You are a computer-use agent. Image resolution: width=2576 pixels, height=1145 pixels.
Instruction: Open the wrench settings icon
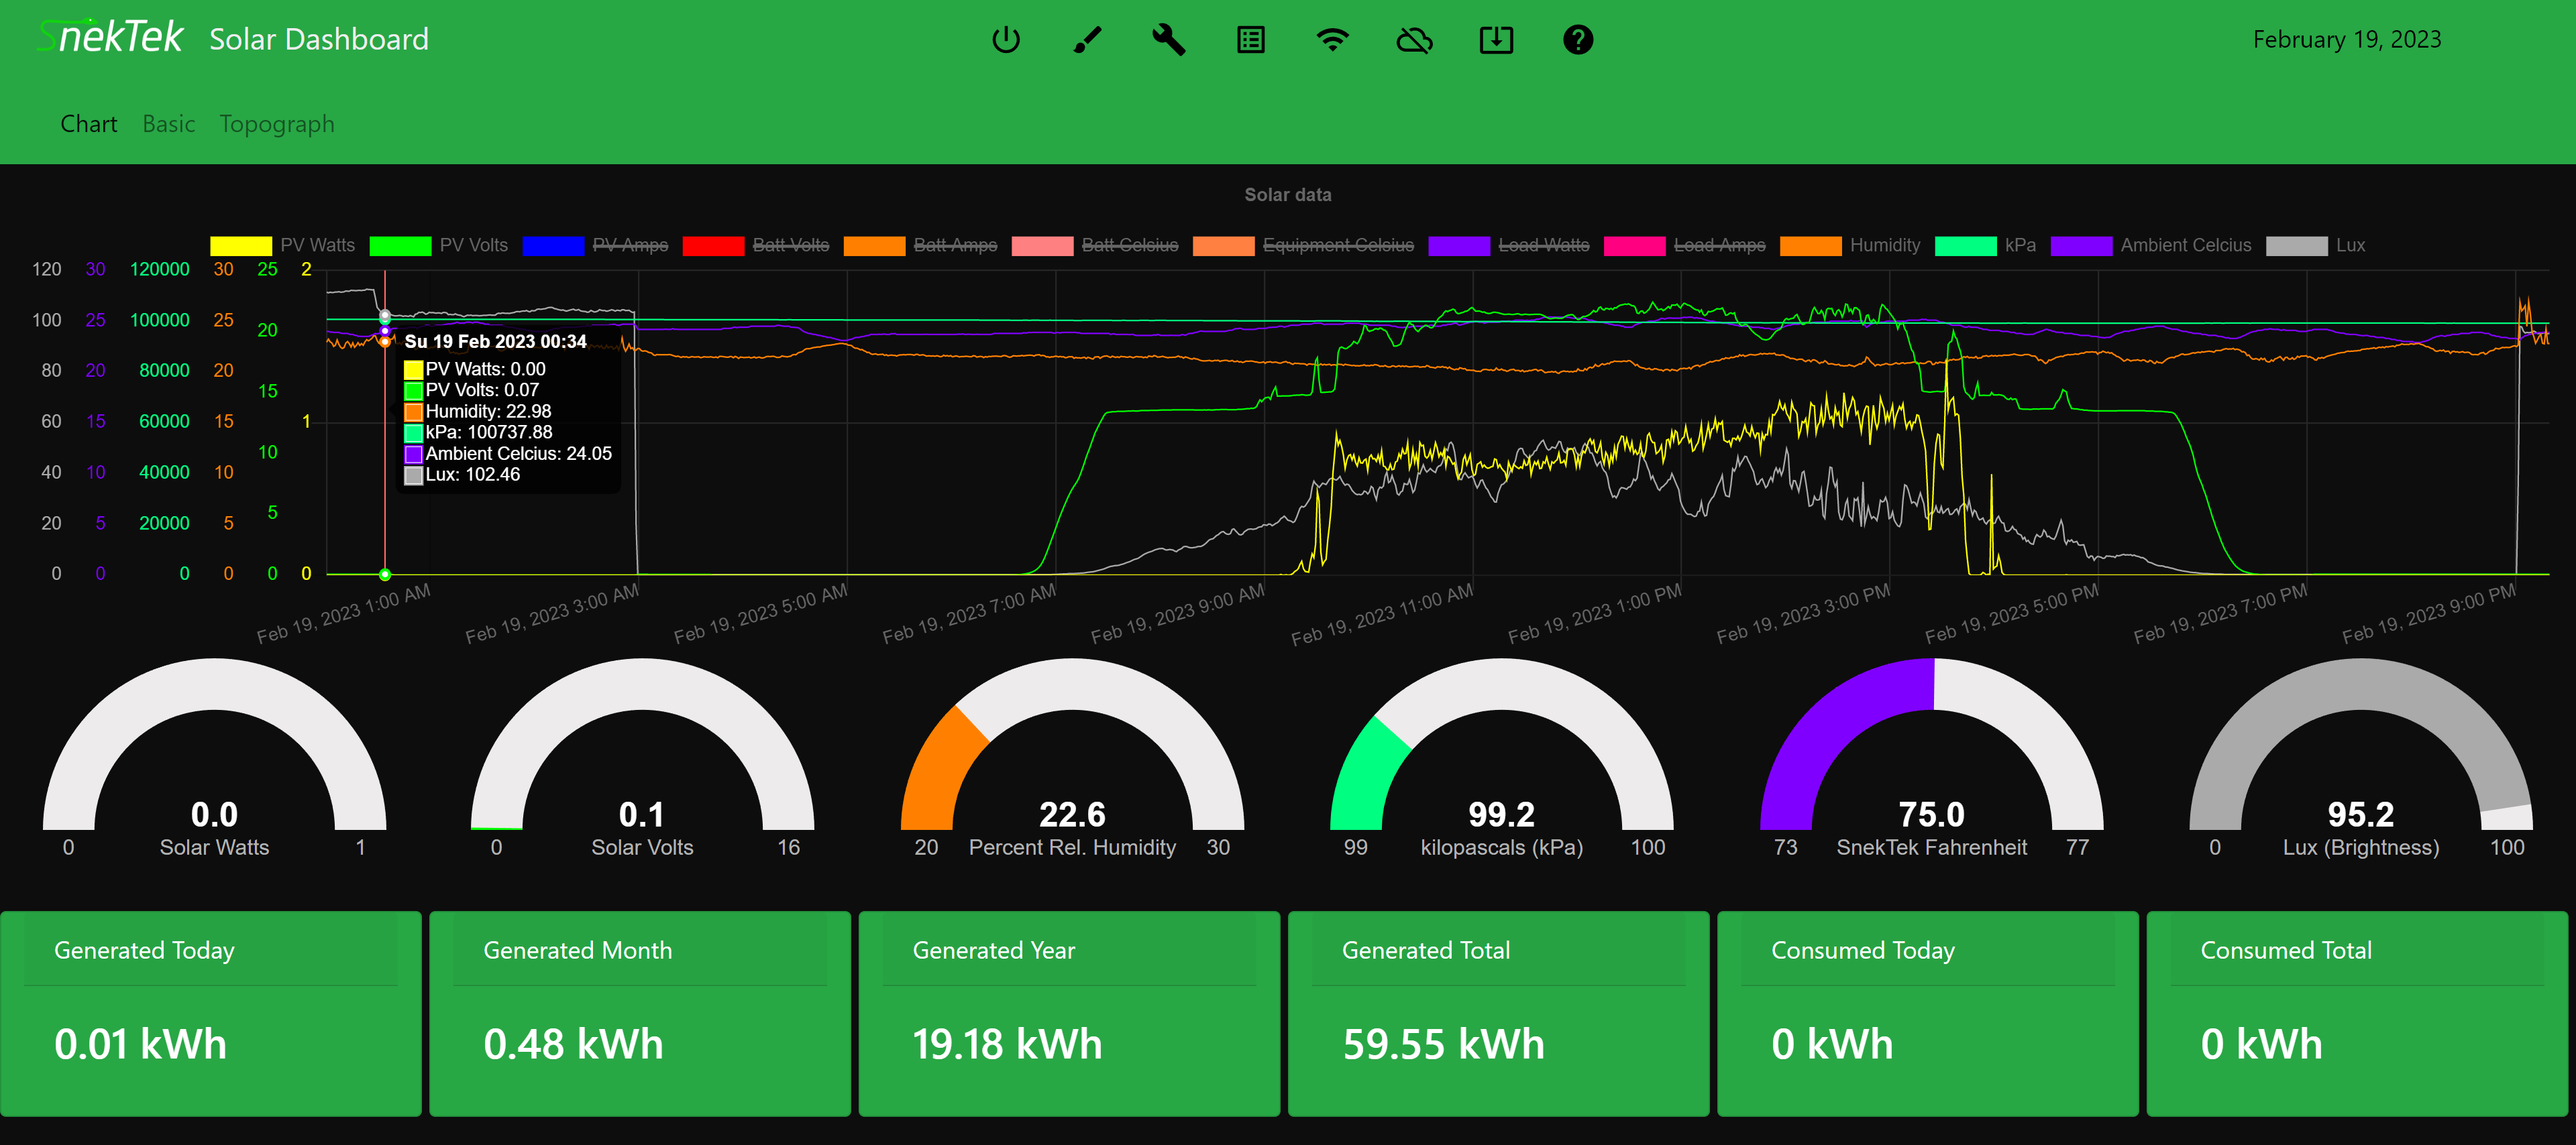pos(1168,40)
